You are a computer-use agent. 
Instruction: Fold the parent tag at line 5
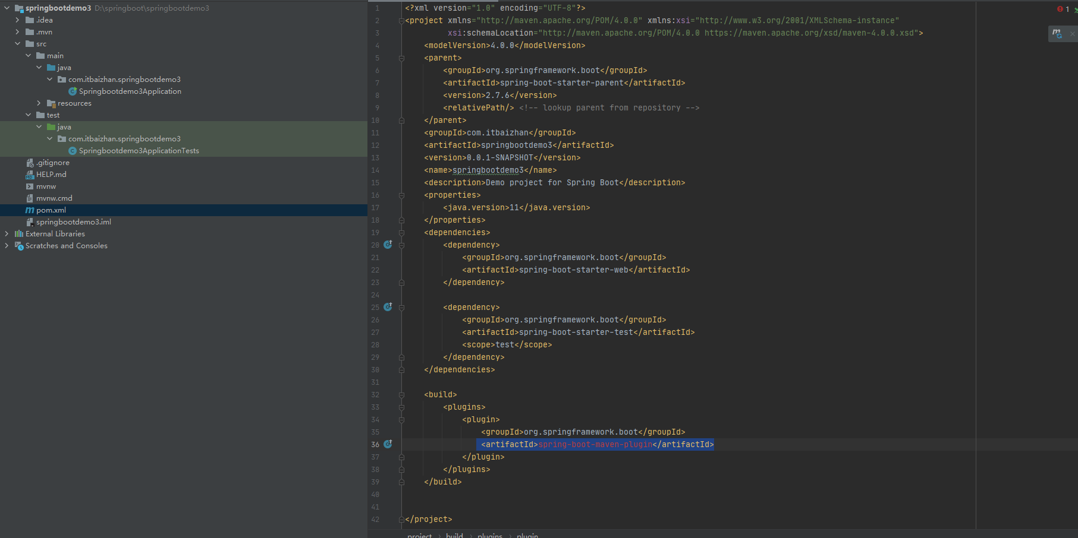[401, 58]
